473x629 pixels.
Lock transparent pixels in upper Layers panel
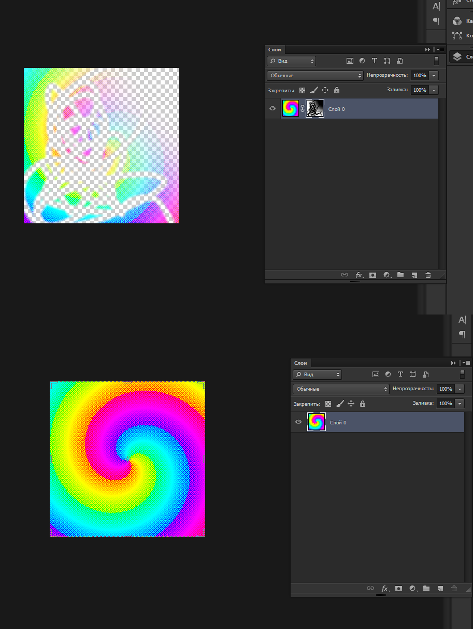point(303,90)
